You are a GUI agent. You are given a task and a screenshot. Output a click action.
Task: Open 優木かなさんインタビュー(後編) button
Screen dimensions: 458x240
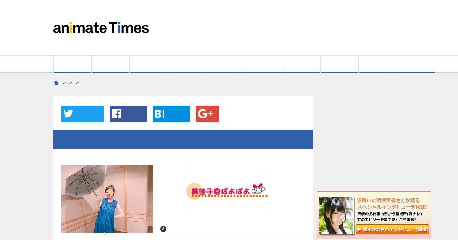coord(392,229)
